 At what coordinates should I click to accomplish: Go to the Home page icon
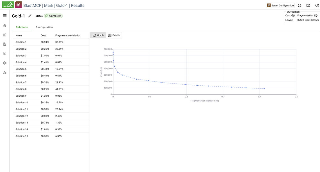pos(5,25)
